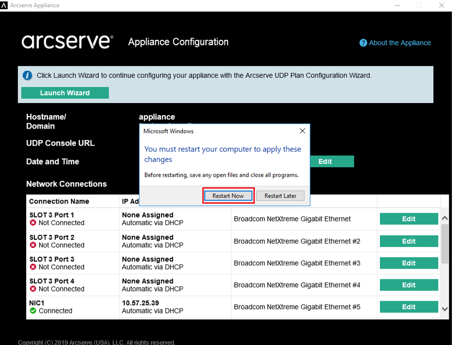Click Not Connected status icon for SLOT 3 Port 2
Screen dimensions: 453x345
click(33, 245)
